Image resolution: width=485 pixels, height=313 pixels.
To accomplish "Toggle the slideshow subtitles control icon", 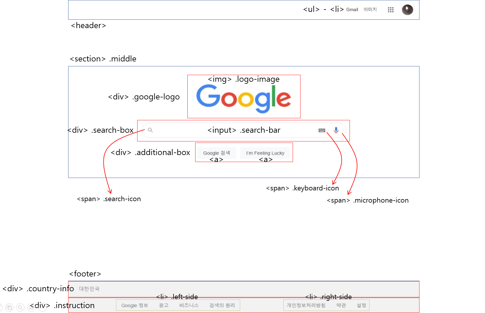I will 31,307.
